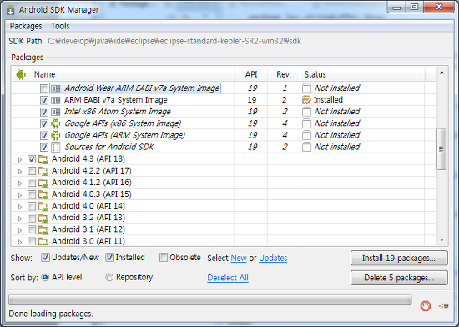The height and width of the screenshot is (327, 459).
Task: Click the loading progress bar
Action: [x=210, y=300]
